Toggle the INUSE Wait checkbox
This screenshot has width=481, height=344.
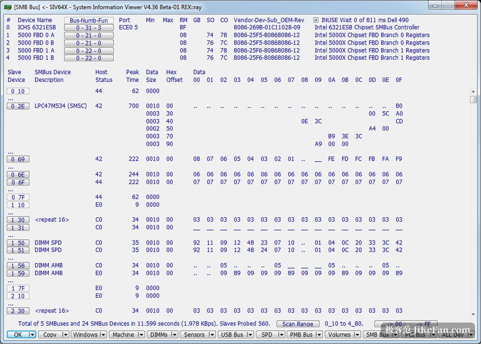[316, 20]
